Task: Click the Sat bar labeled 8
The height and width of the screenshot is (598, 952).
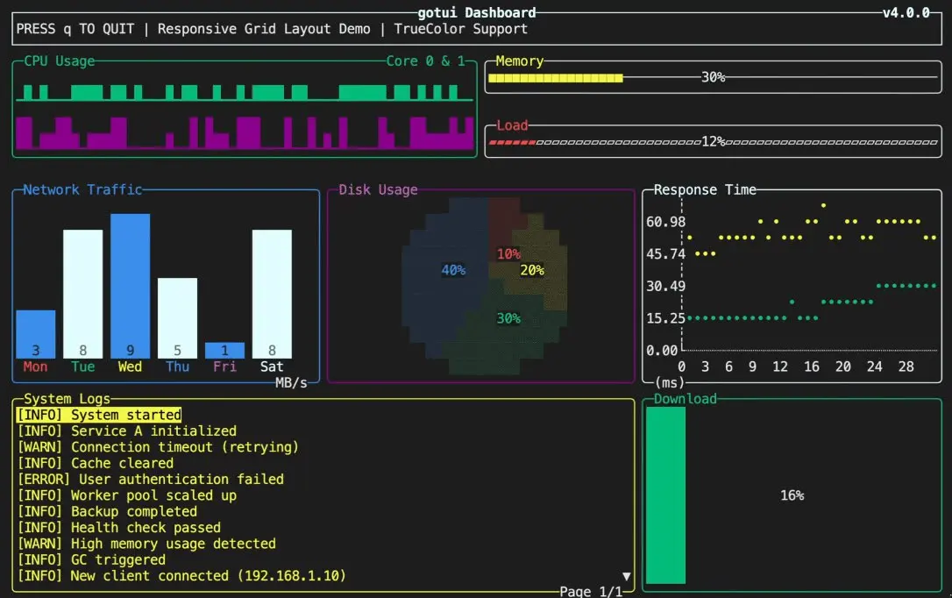Action: (272, 294)
